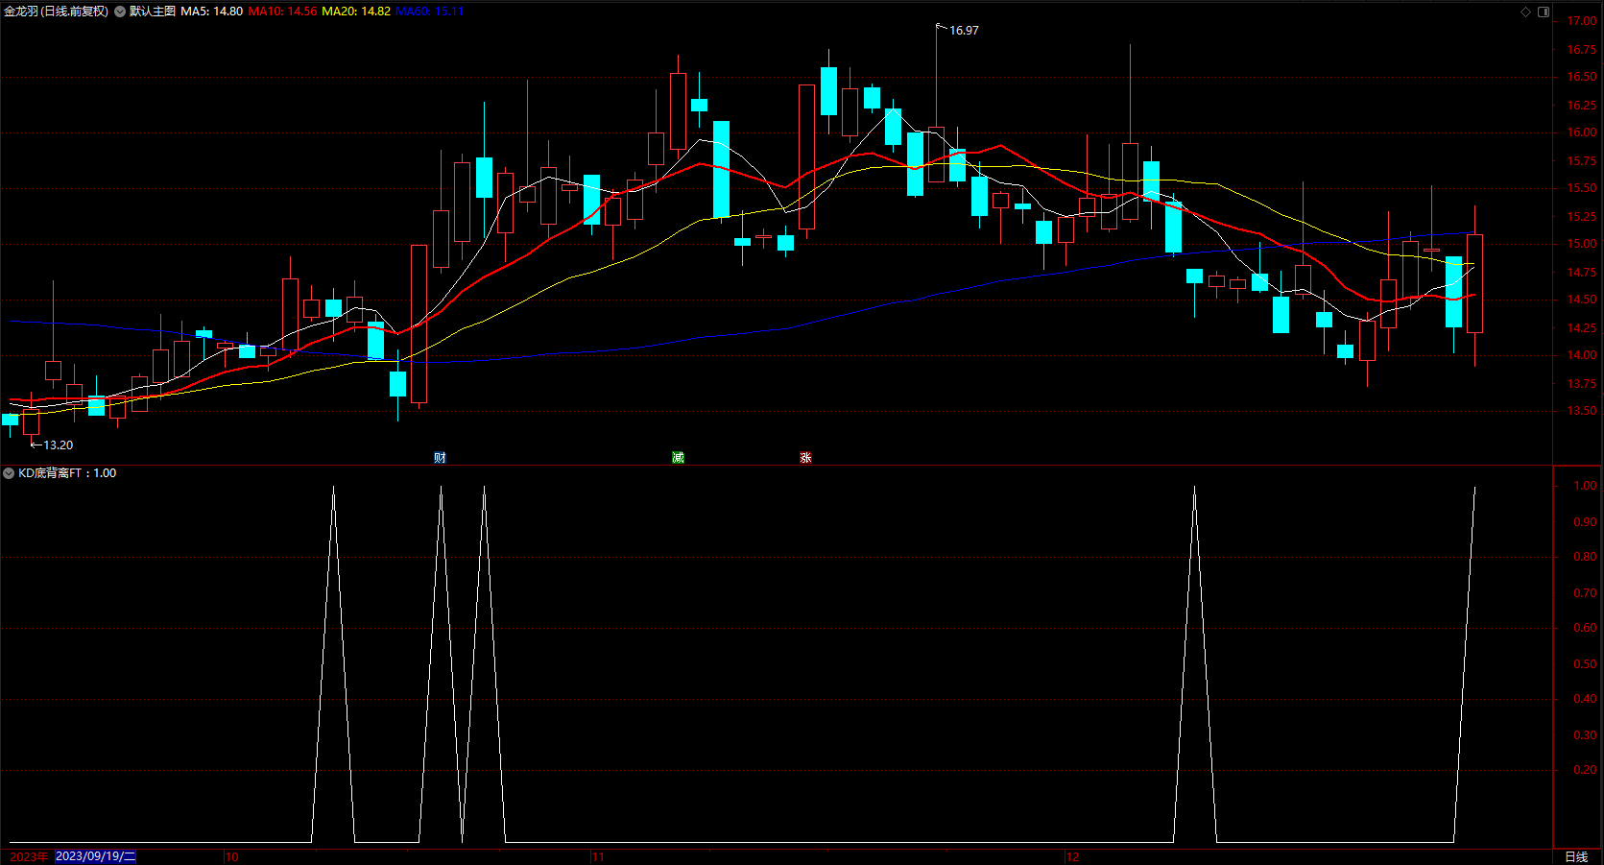Toggle the side panel icon at top right
The height and width of the screenshot is (865, 1604).
(1544, 12)
